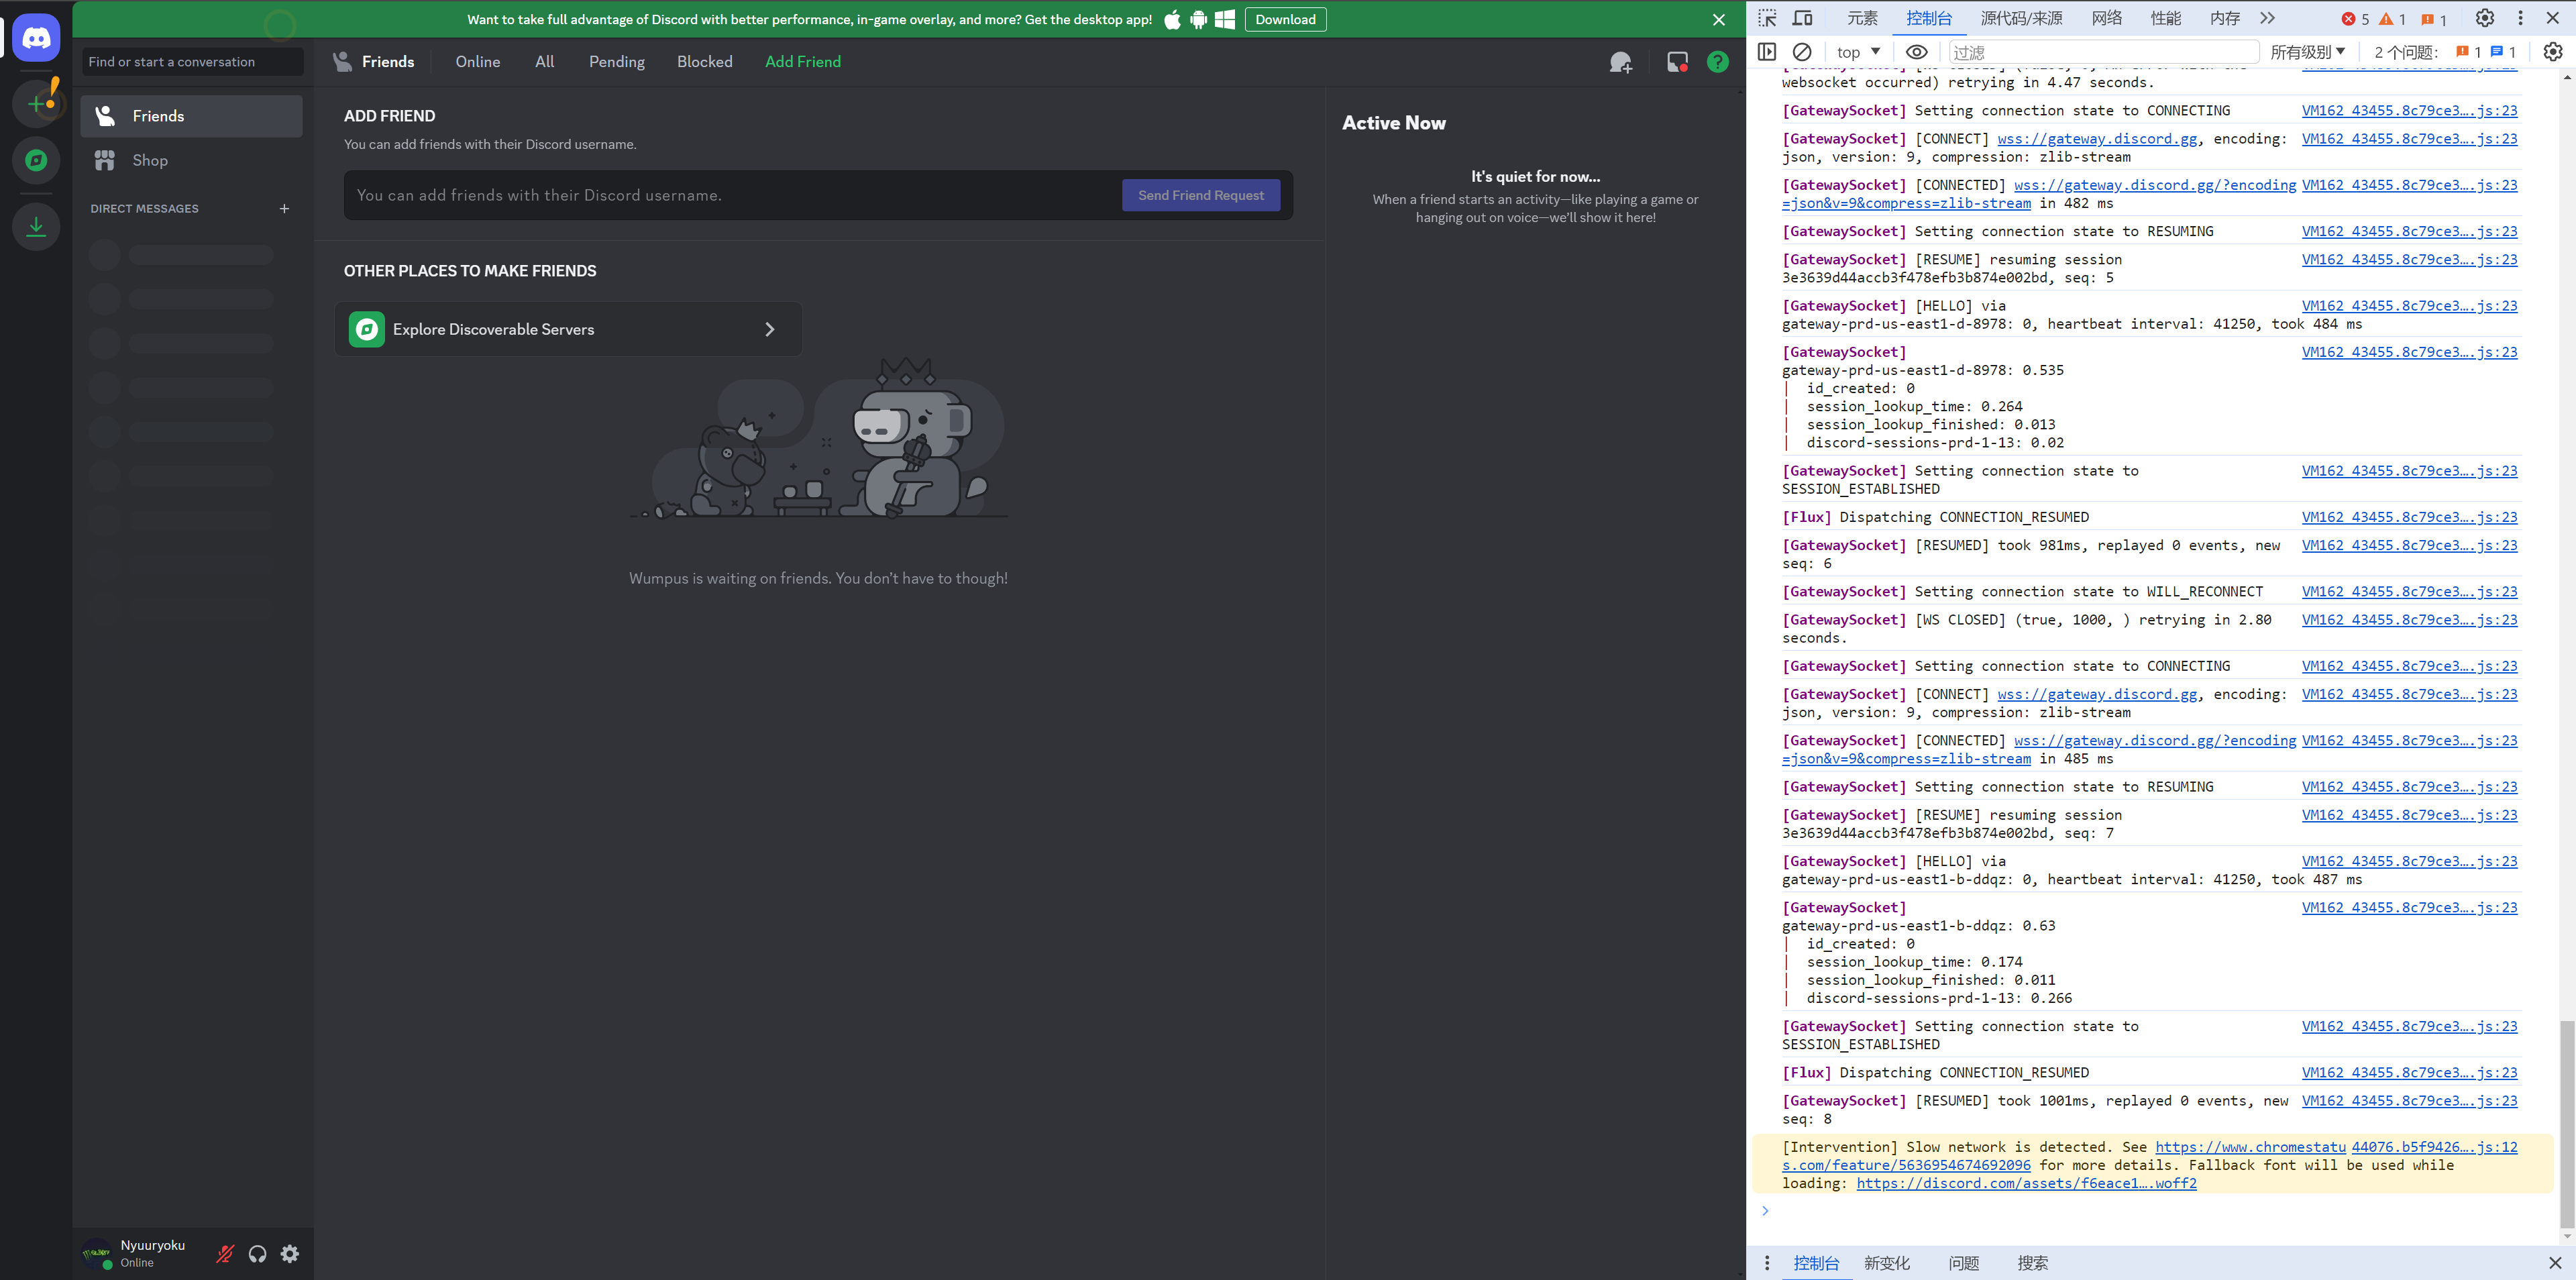Expand more DevTools tabs chevron
Viewport: 2576px width, 1280px height.
click(2268, 18)
